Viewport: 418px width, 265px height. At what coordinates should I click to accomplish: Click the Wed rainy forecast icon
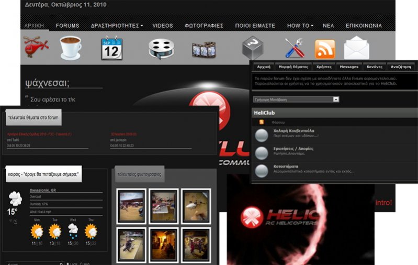[x=73, y=231]
